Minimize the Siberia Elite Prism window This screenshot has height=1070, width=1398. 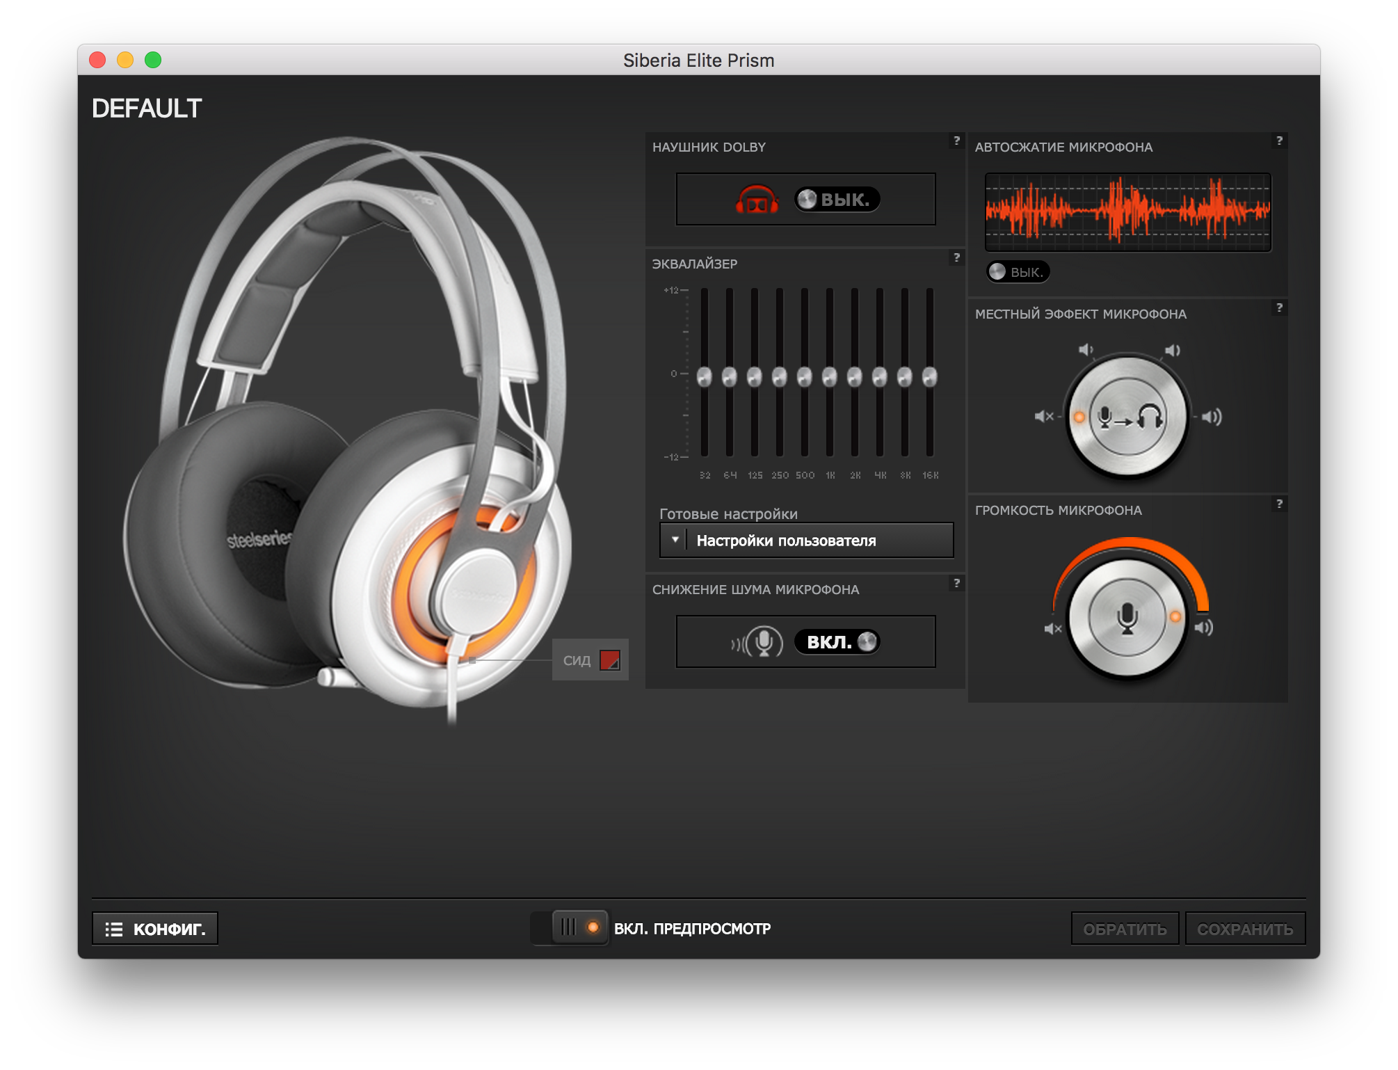(x=125, y=60)
